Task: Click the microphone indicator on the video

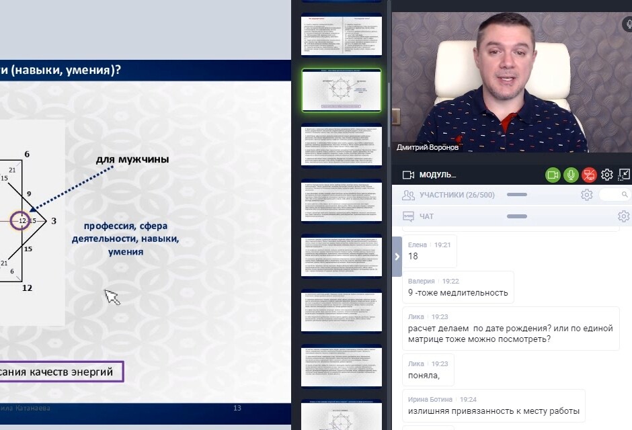Action: [627, 24]
